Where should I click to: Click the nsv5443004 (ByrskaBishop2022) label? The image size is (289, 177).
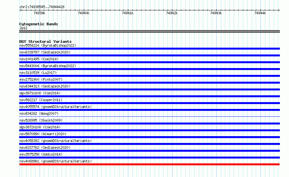48,66
